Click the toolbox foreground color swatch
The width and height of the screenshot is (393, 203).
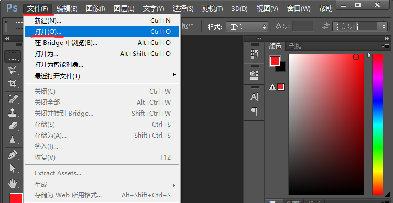(16, 198)
